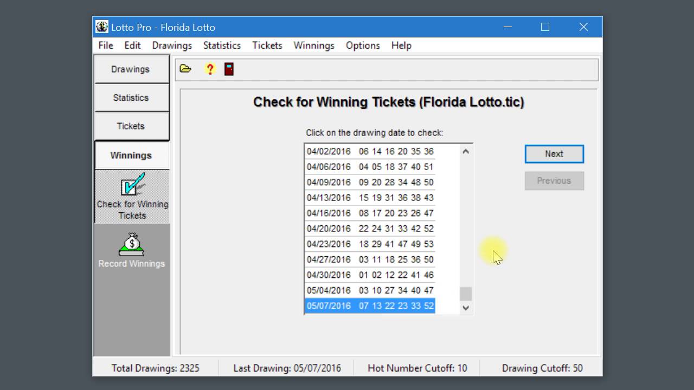This screenshot has height=390, width=694.
Task: Click Total Drawings: 2325 in status bar
Action: point(156,368)
